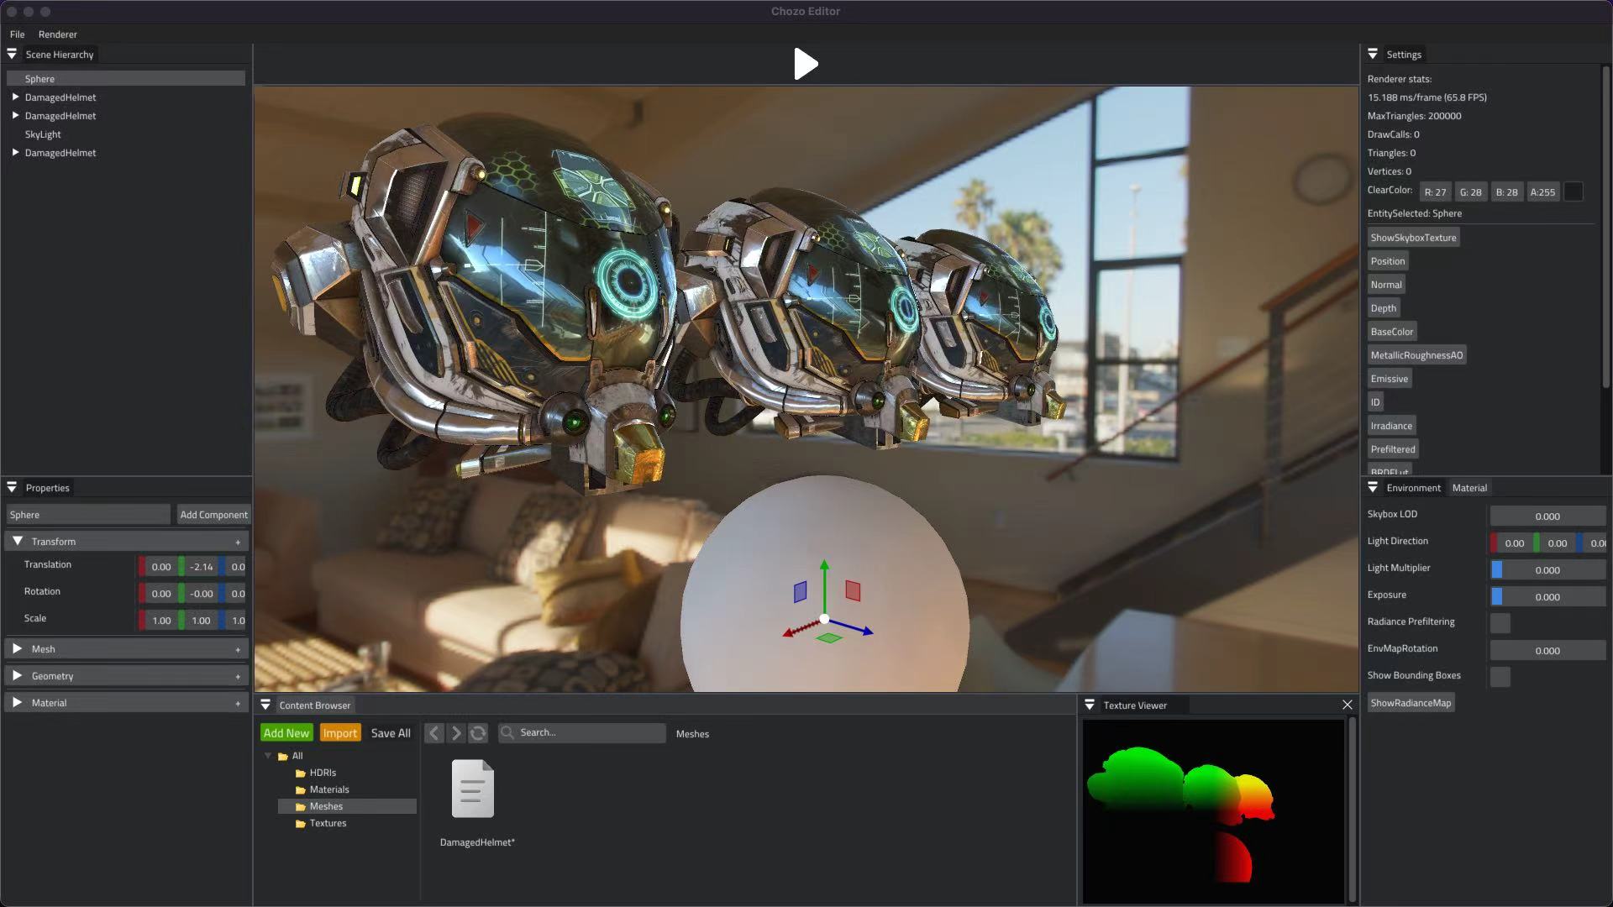The height and width of the screenshot is (907, 1613).
Task: Collapse the Transform component section
Action: (x=18, y=542)
